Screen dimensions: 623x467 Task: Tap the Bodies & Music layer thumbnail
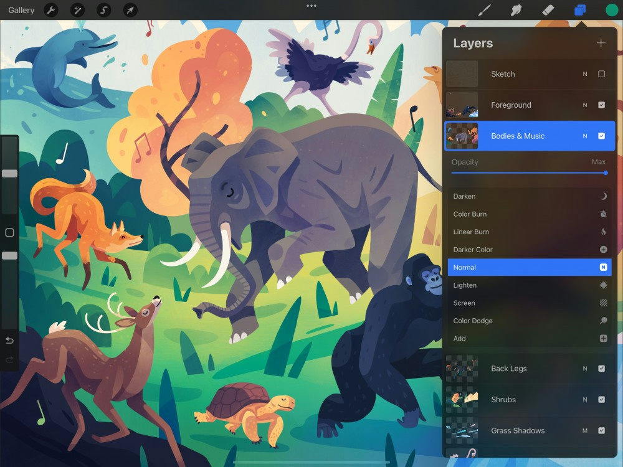coord(462,136)
